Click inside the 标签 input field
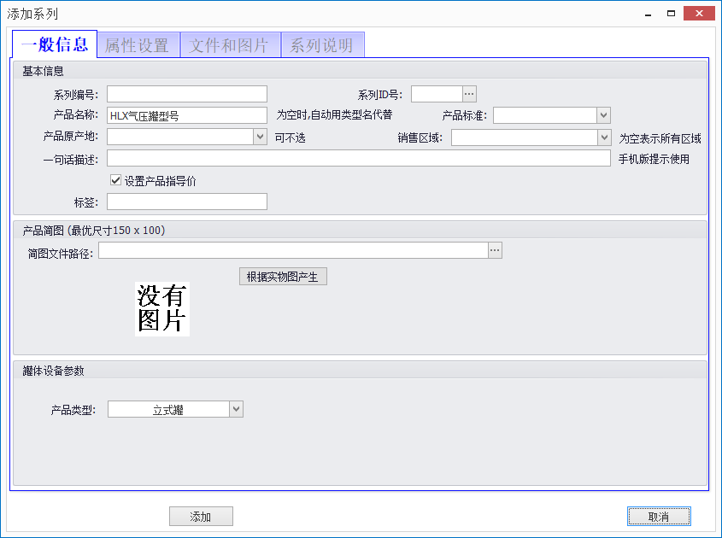Image resolution: width=722 pixels, height=538 pixels. 186,201
